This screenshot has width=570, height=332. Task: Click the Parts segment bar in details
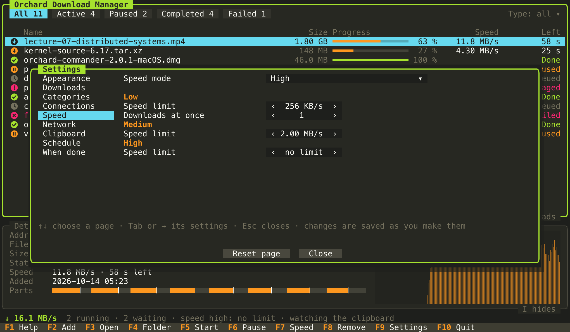(209, 291)
